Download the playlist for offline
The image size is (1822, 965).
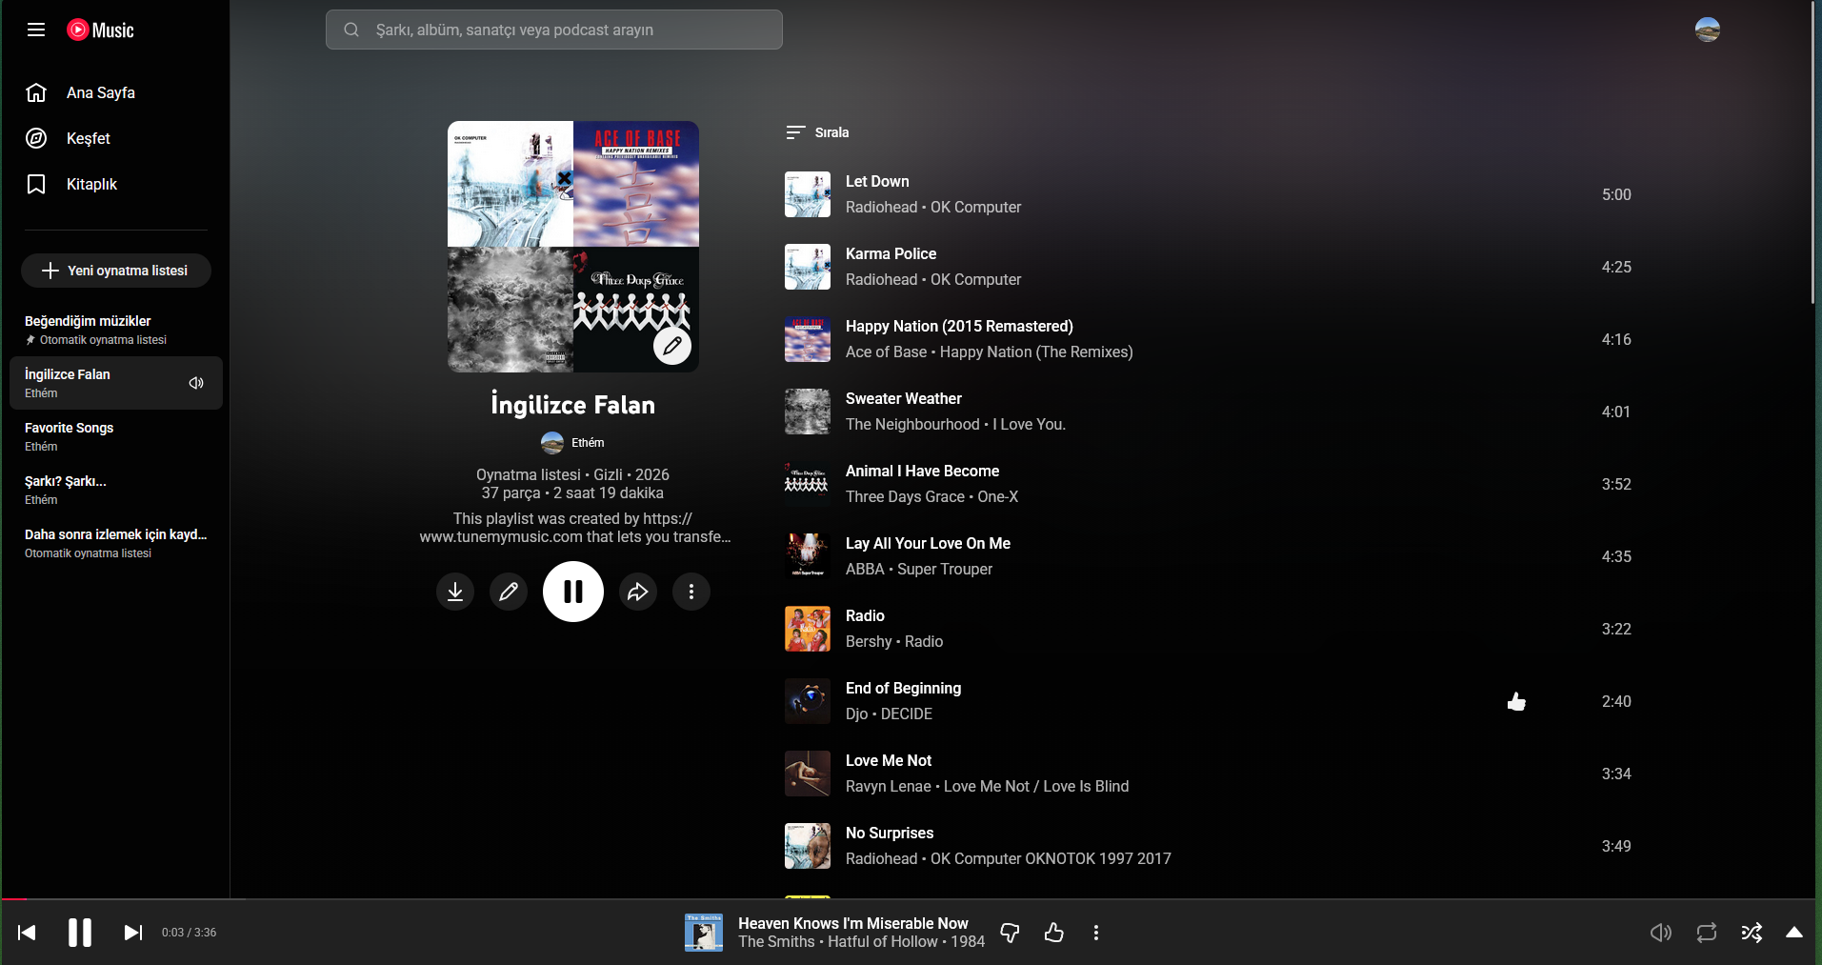click(x=455, y=592)
